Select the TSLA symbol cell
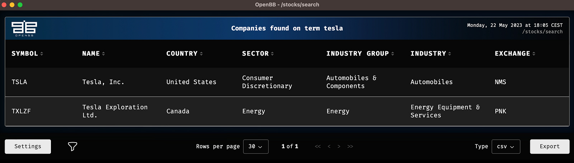The image size is (574, 163). pos(19,82)
